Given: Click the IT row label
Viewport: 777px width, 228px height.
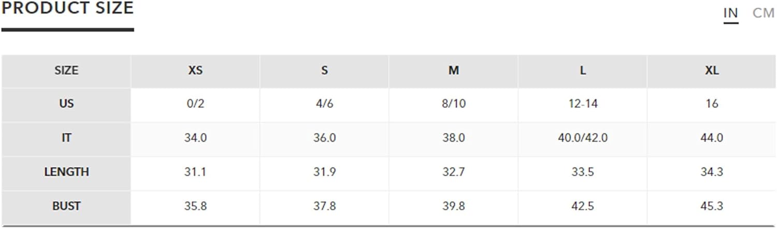Looking at the screenshot, I should (66, 138).
